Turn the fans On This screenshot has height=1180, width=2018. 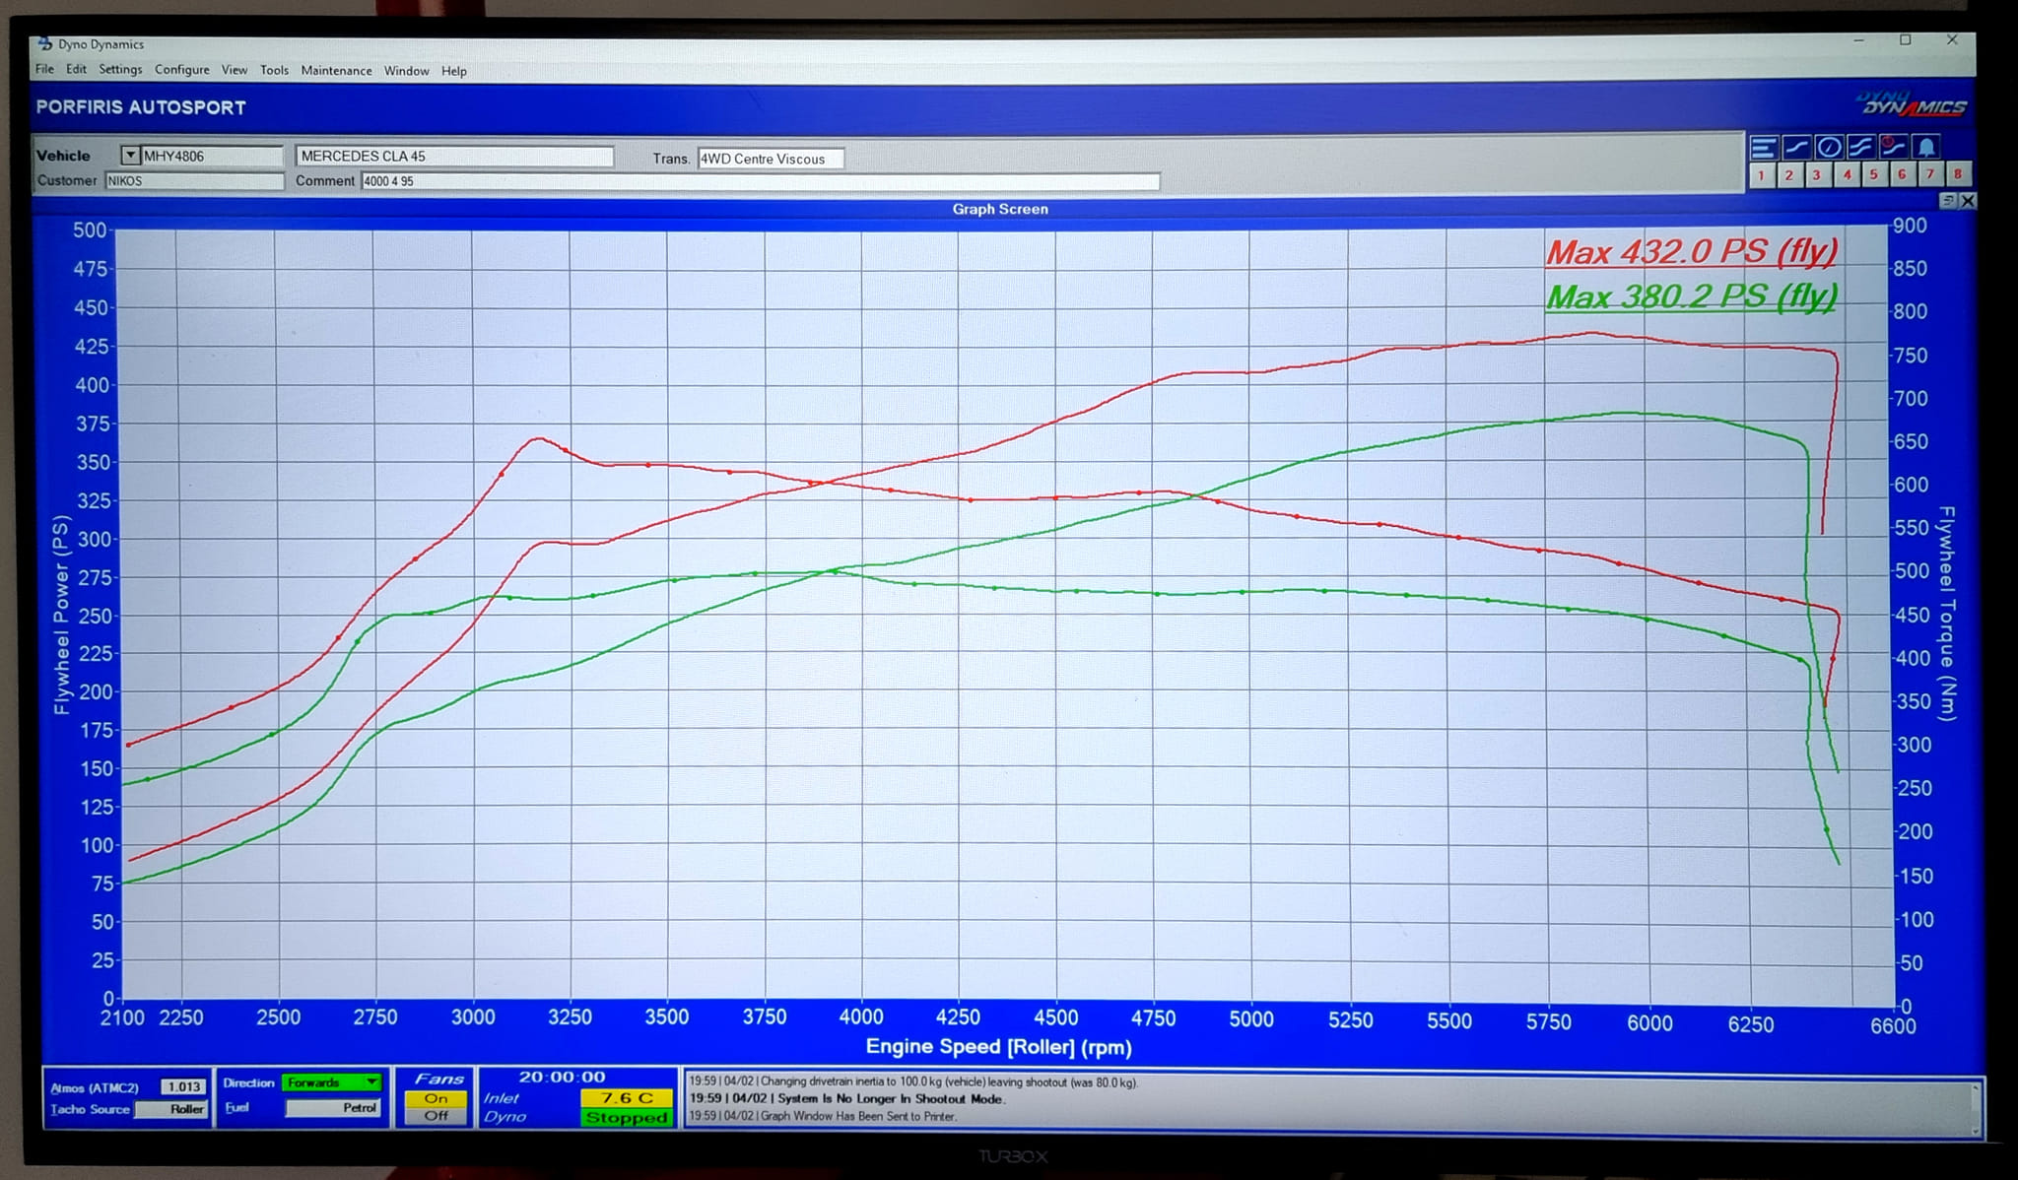tap(436, 1098)
